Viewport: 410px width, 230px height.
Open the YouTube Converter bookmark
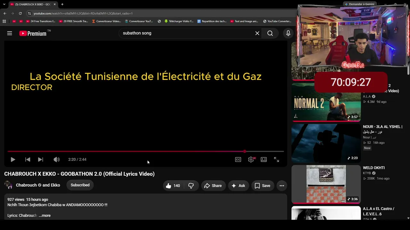tap(277, 21)
